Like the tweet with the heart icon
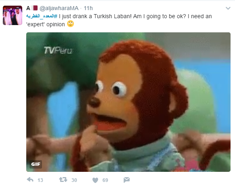Viewport: 235px width, 188px height. point(95,180)
